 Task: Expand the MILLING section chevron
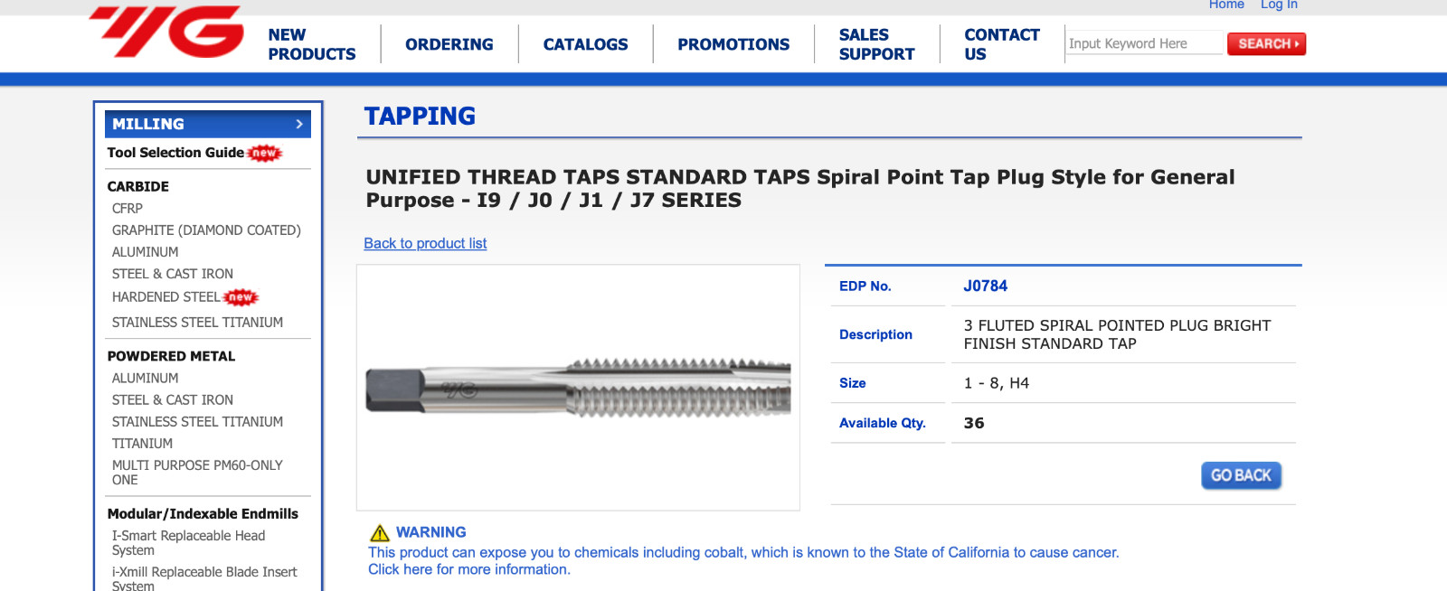pos(299,124)
